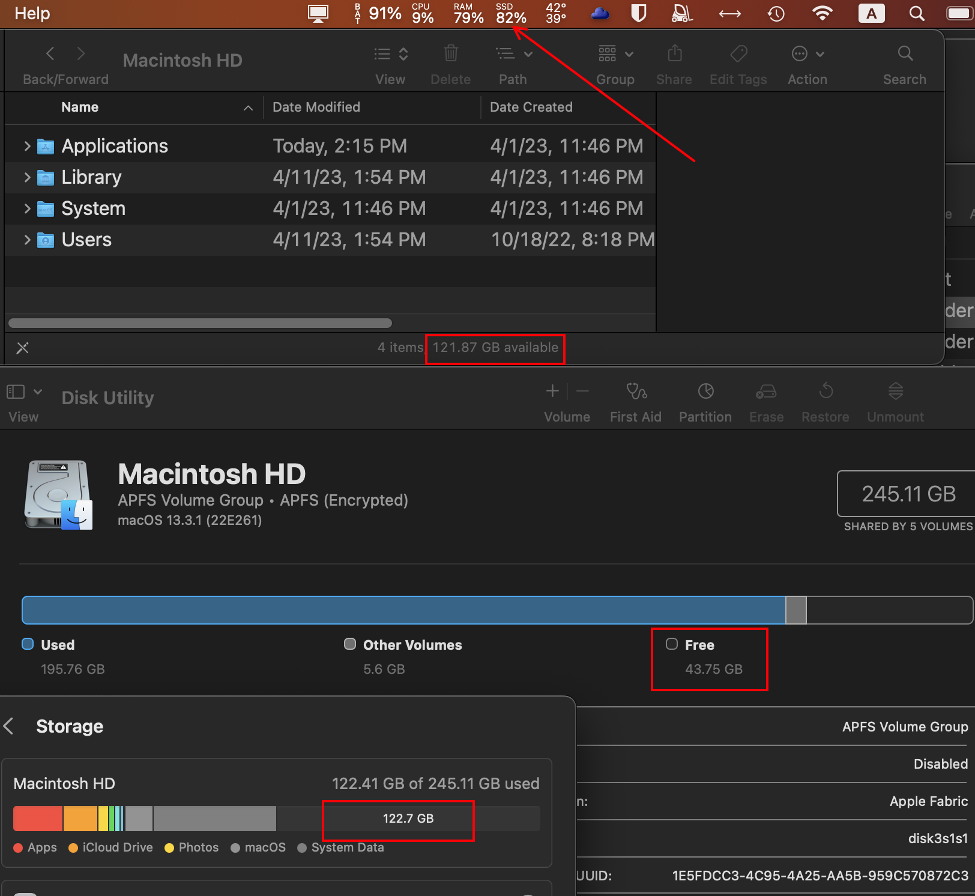This screenshot has height=896, width=975.
Task: Click the double-headed arrow menu bar icon
Action: (730, 13)
